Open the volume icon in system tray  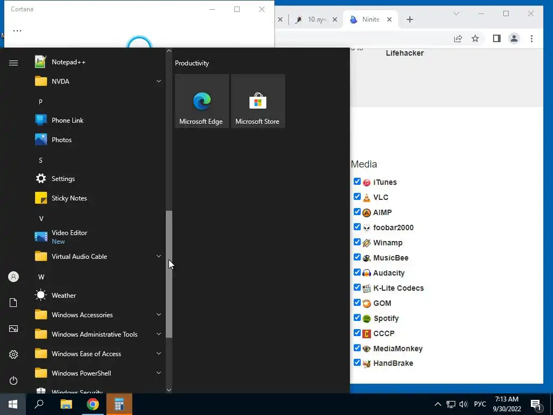(x=463, y=404)
